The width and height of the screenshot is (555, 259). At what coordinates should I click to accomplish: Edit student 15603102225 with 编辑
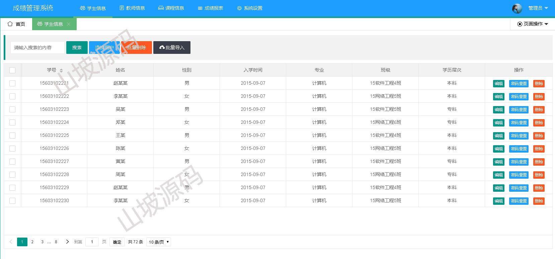(x=499, y=136)
